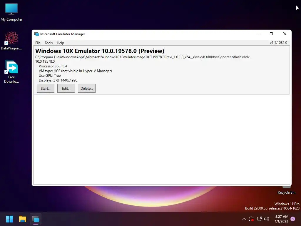The width and height of the screenshot is (301, 226).
Task: Open the notification badge showing 5
Action: tap(293, 219)
